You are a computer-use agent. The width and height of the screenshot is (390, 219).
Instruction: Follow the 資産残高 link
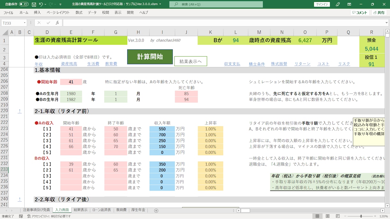click(x=69, y=64)
